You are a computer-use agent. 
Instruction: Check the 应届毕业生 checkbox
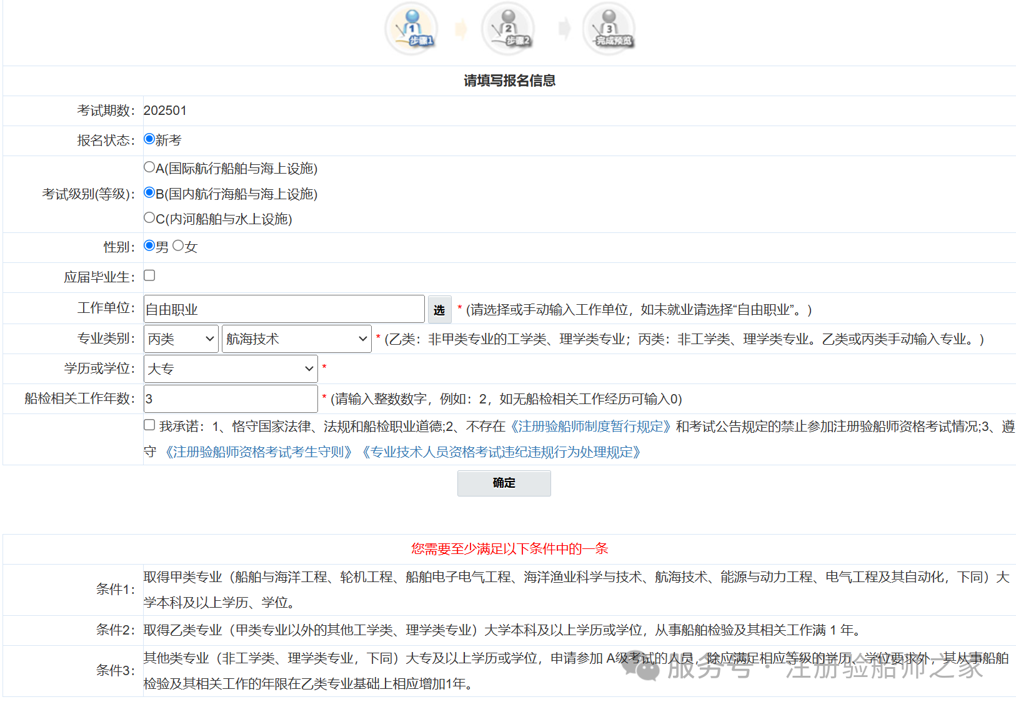click(x=149, y=275)
